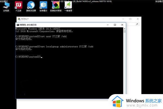The image size is (163, 109).
Task: Close the 管理帐户 window
Action: (x=138, y=19)
